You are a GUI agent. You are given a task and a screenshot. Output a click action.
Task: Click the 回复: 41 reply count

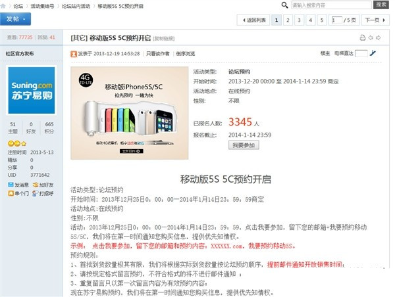tap(46, 37)
